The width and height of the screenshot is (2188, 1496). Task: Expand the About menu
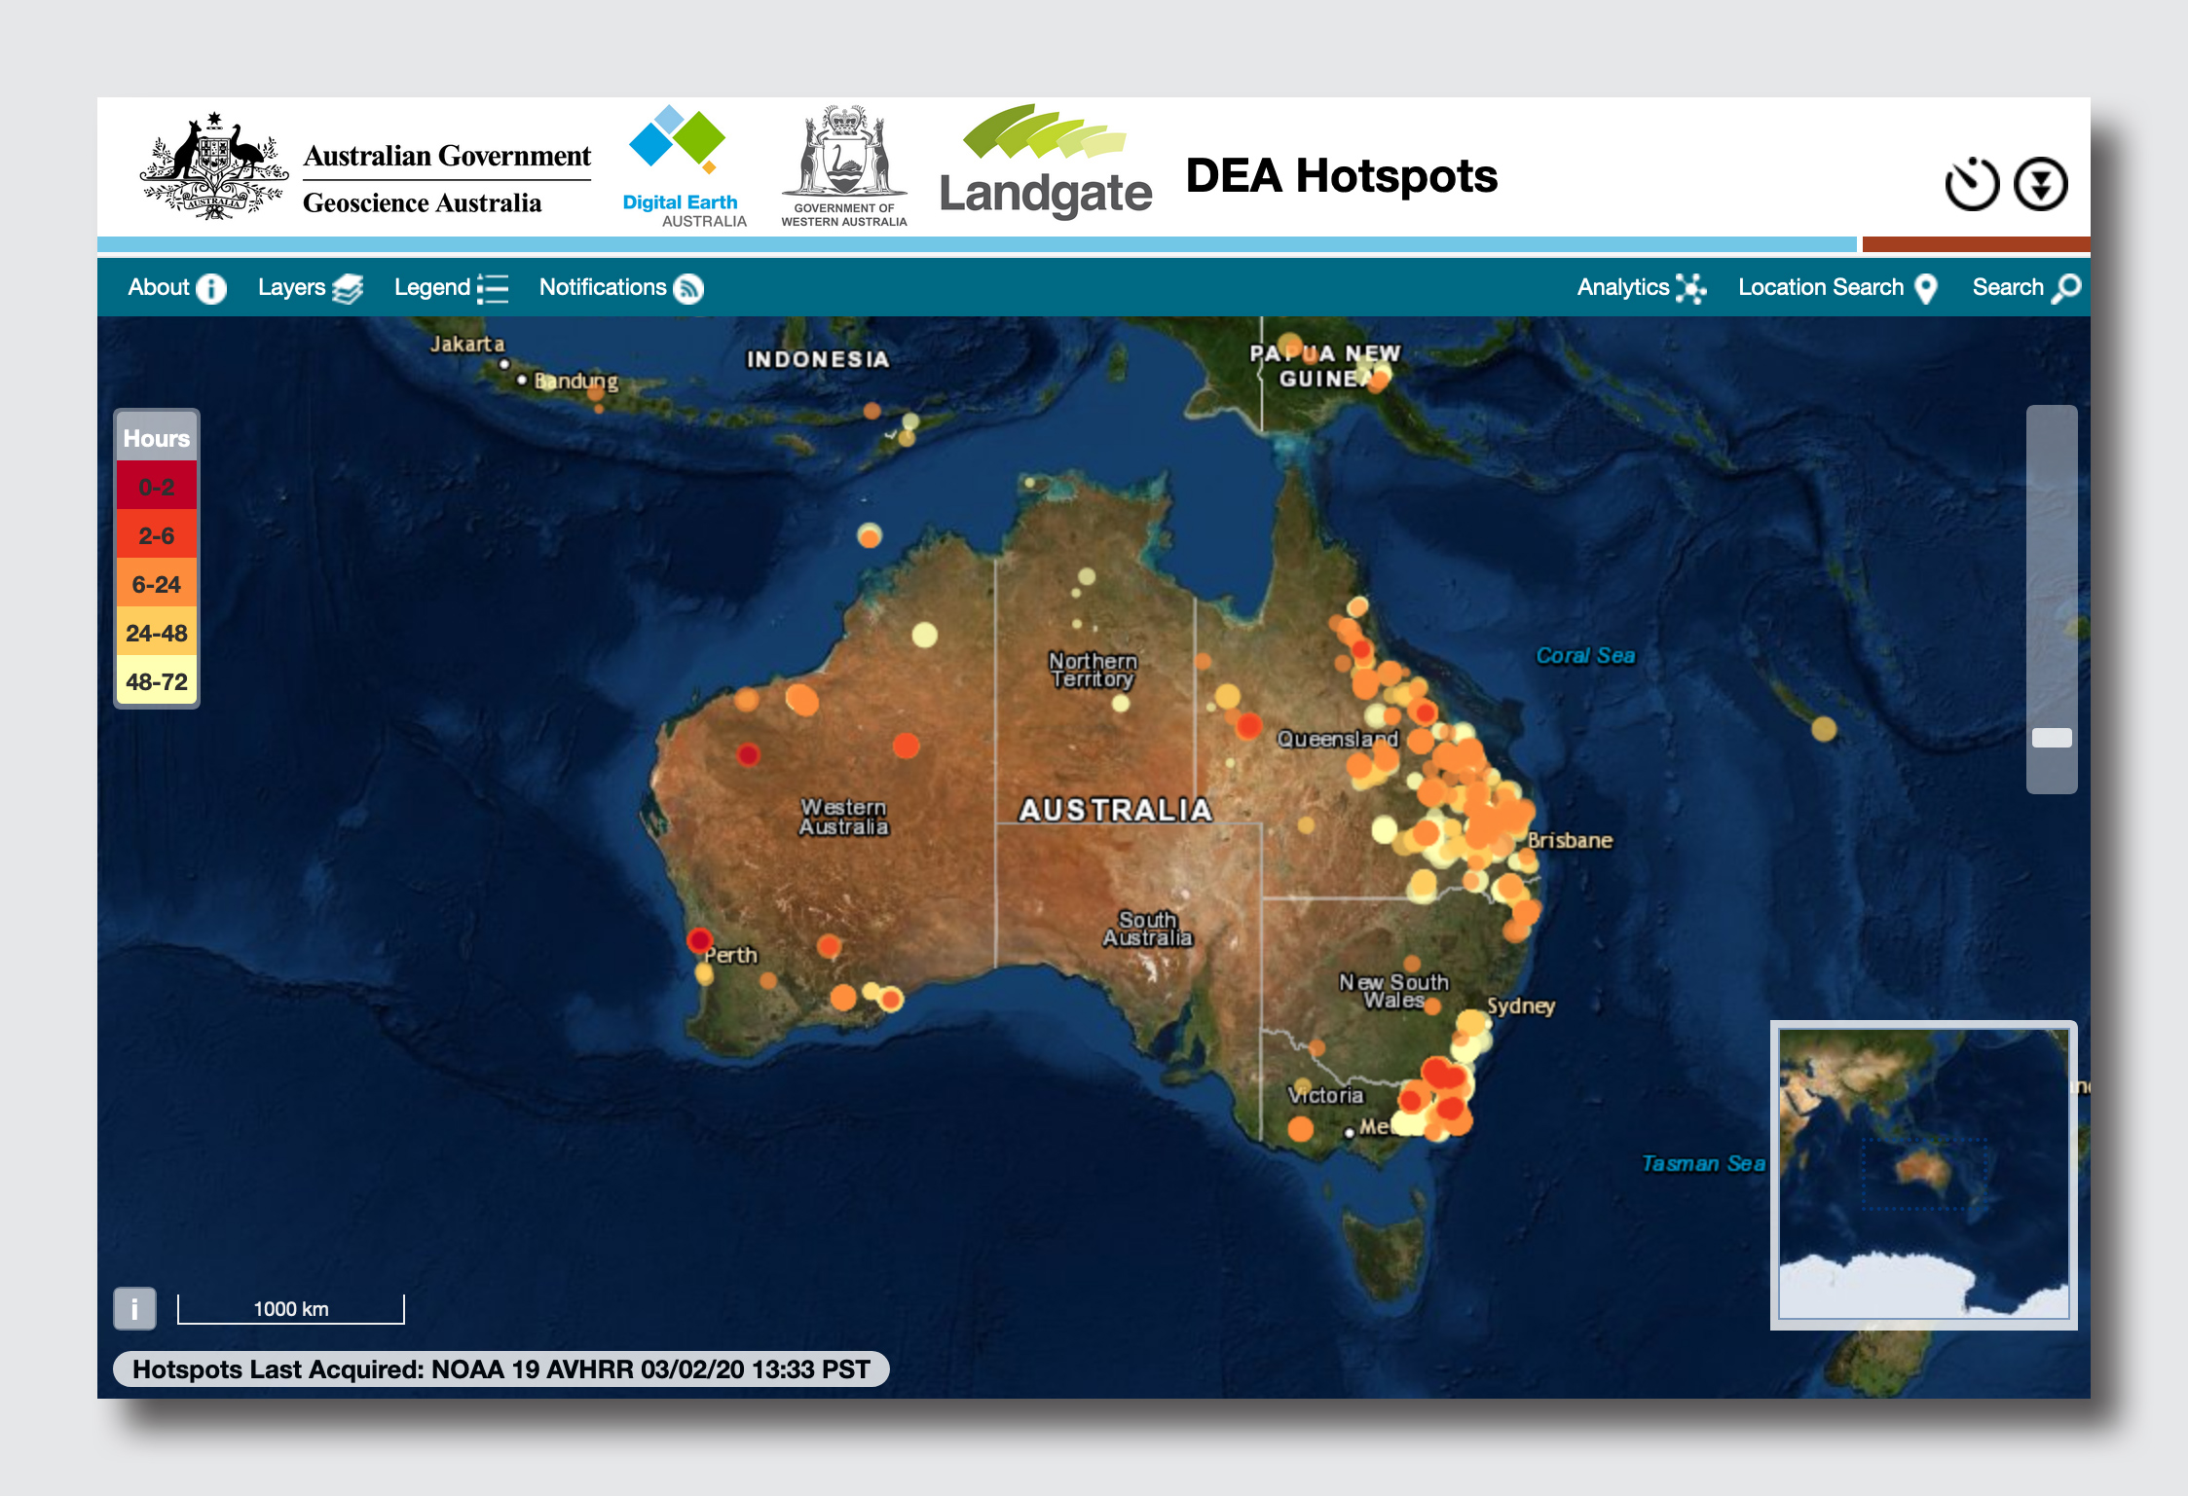point(161,288)
